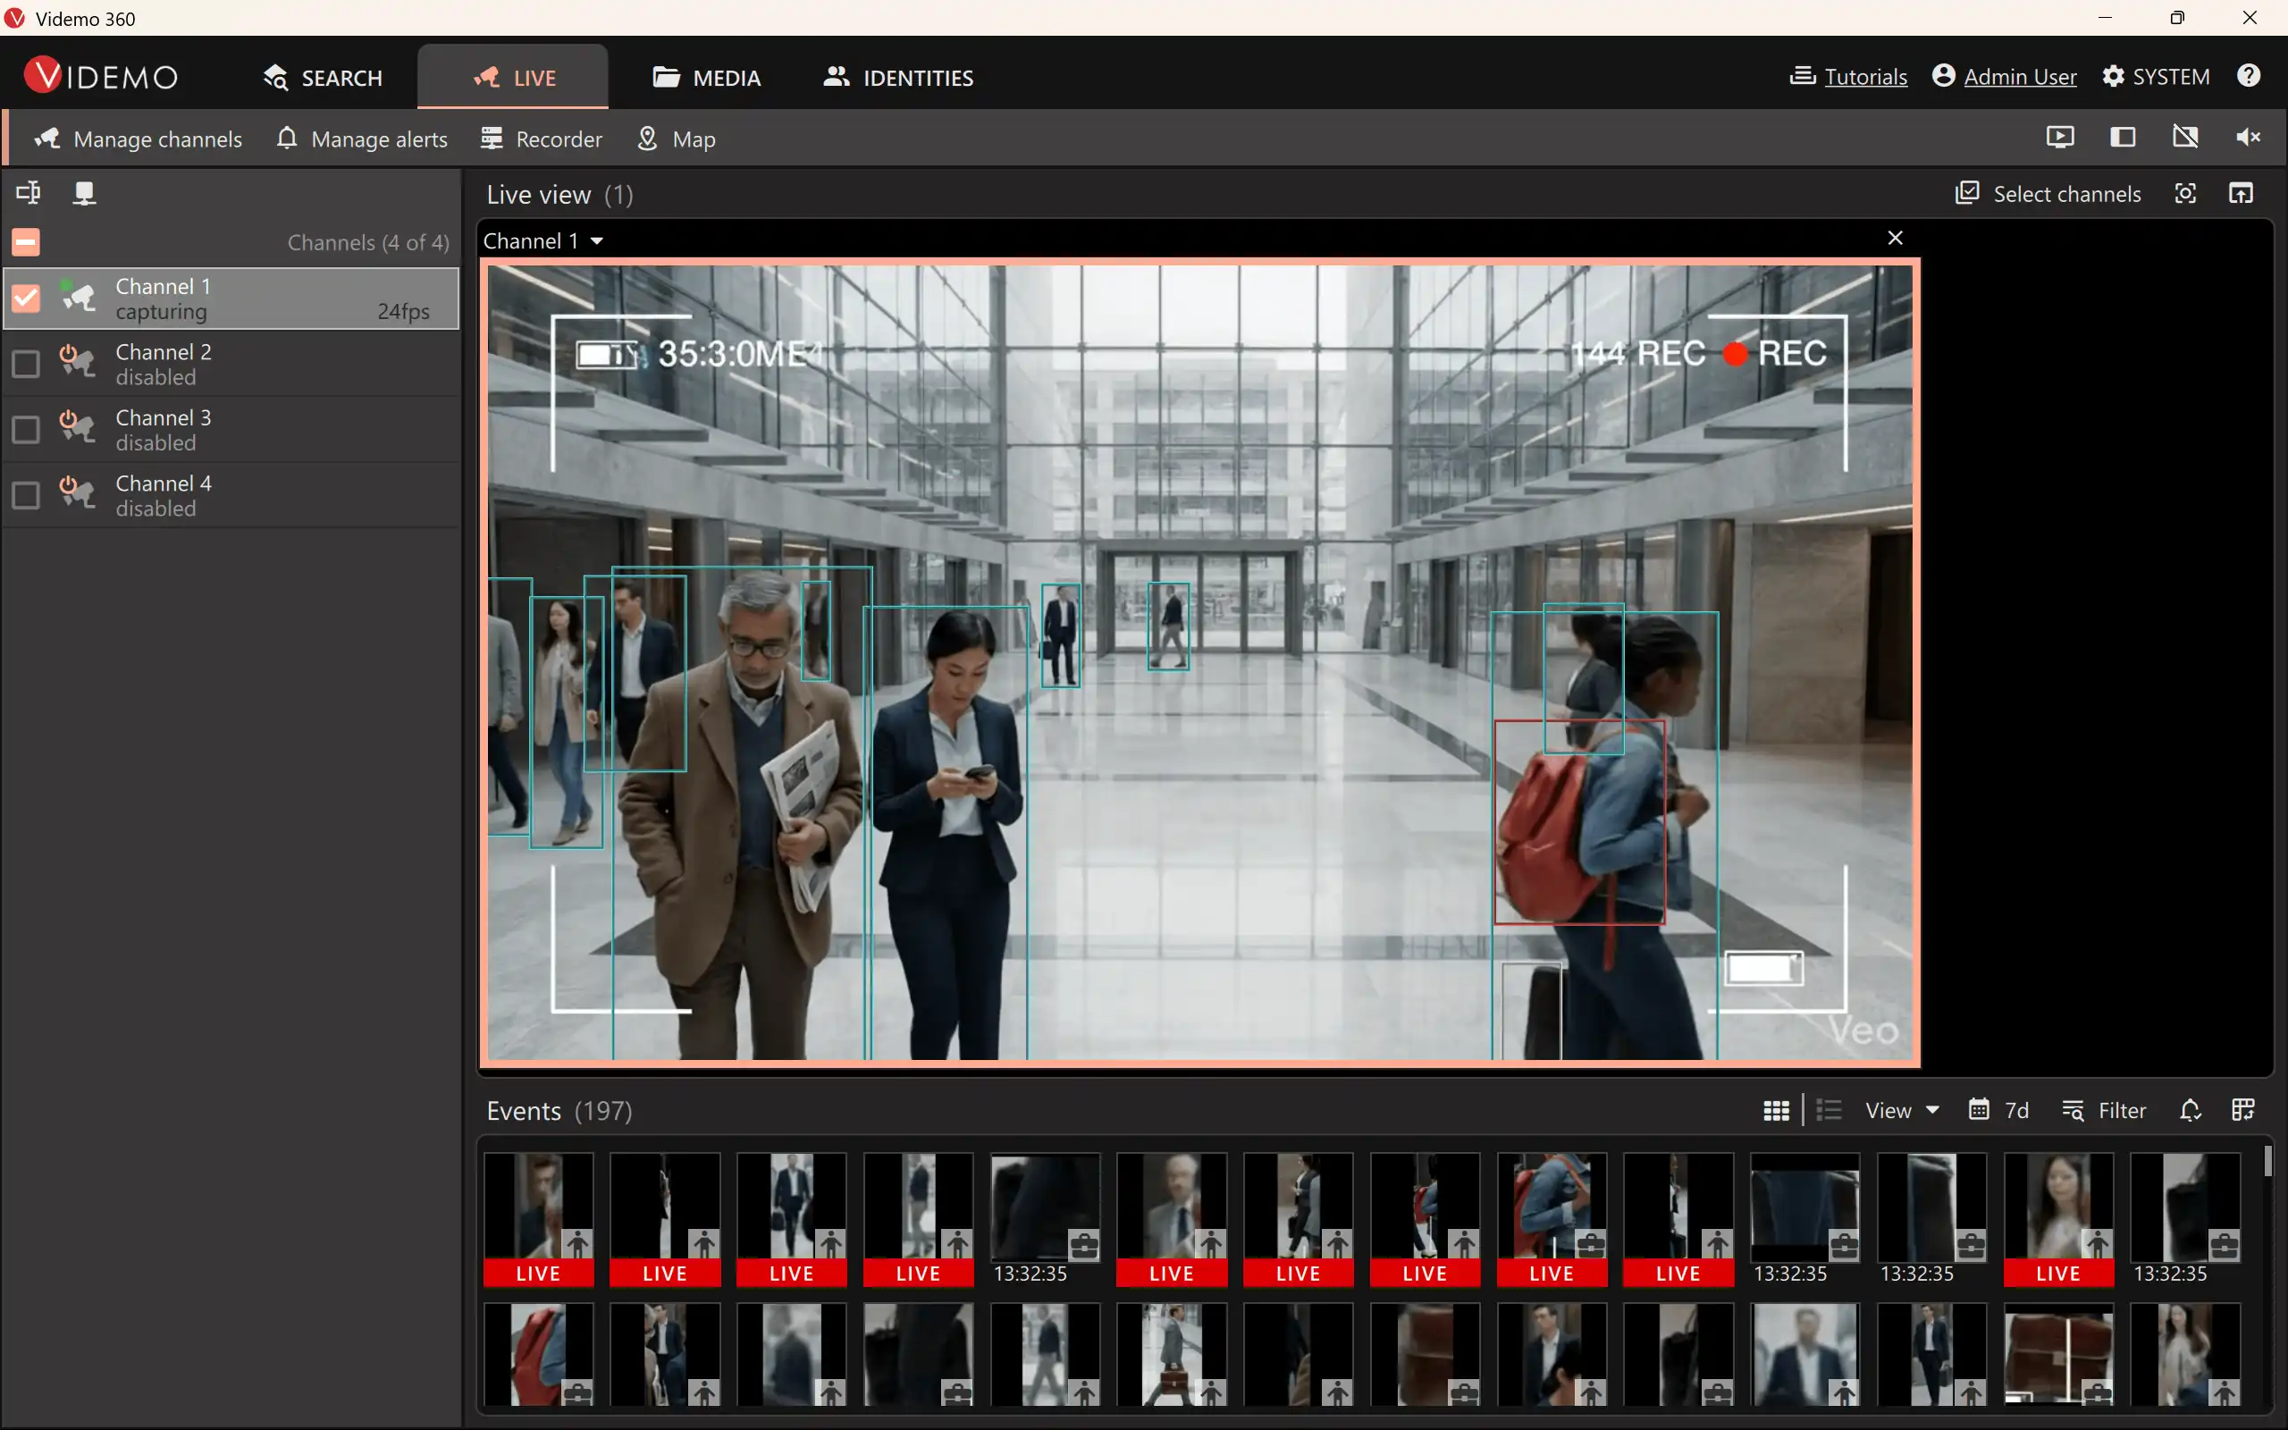Open the 7d date range selector
Image resolution: width=2288 pixels, height=1430 pixels.
[1998, 1110]
